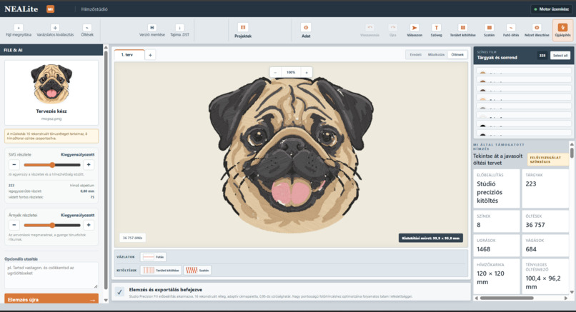Click the 36 757 öltés canvas label
The height and width of the screenshot is (312, 576).
[133, 238]
